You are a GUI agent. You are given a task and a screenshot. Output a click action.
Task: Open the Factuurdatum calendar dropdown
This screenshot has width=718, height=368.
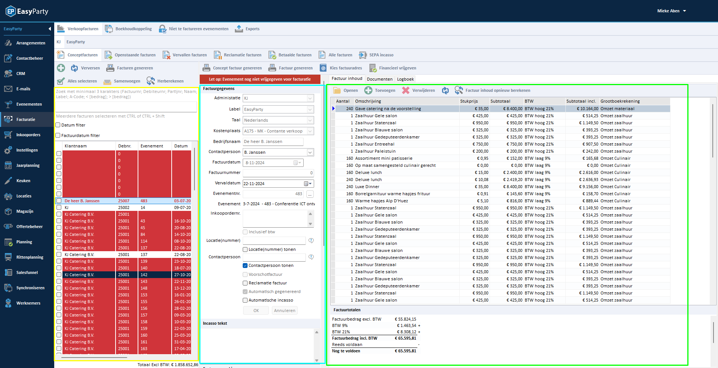point(298,163)
